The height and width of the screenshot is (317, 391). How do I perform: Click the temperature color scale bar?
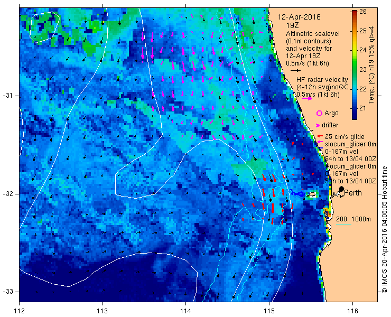355,65
